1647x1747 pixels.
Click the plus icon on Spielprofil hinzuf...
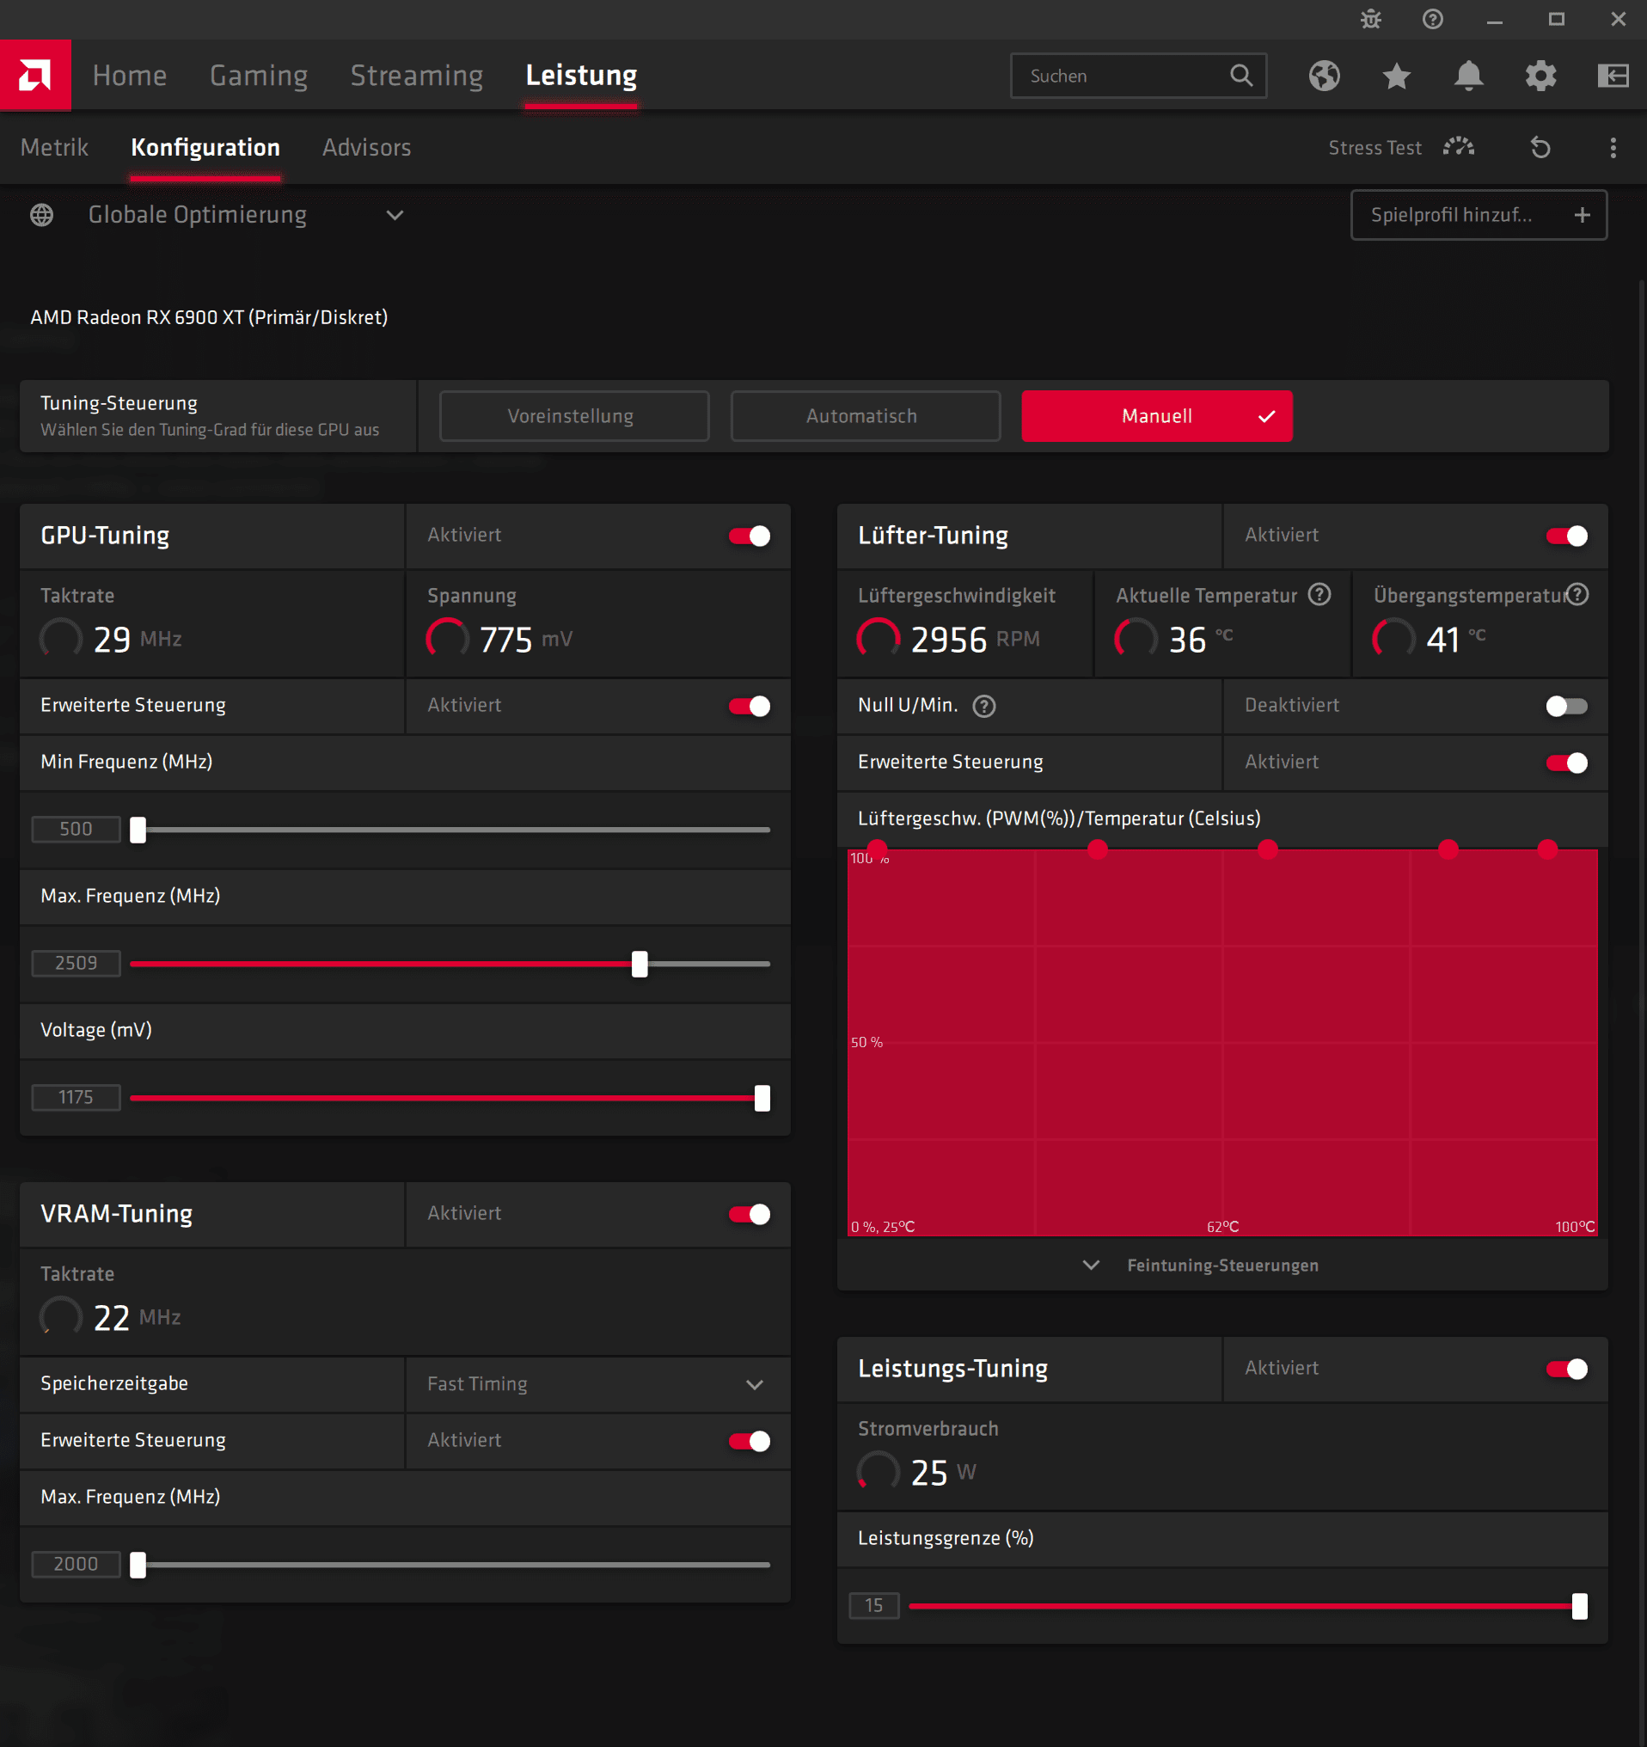coord(1582,215)
